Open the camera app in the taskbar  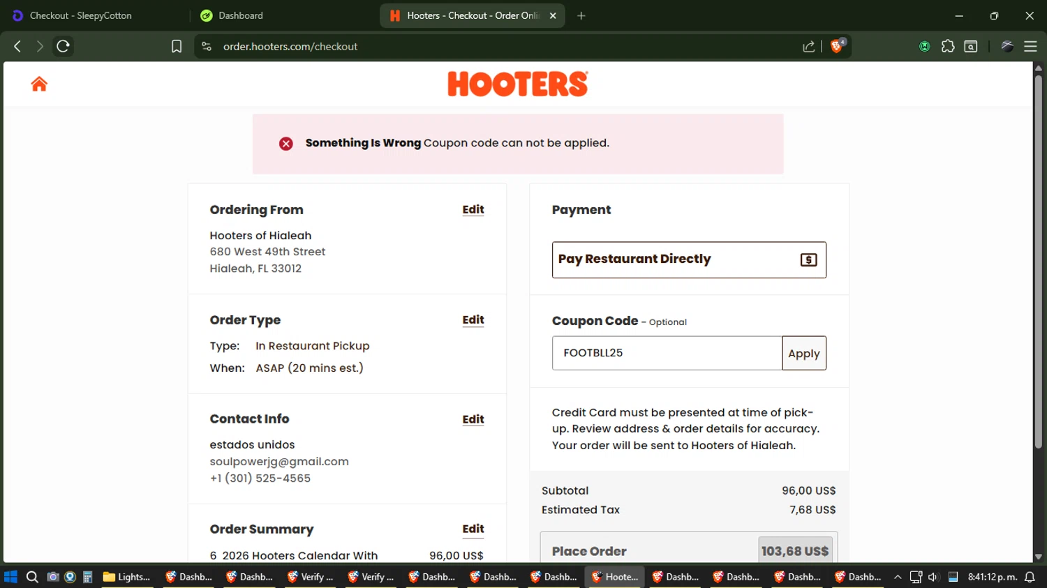coord(52,577)
